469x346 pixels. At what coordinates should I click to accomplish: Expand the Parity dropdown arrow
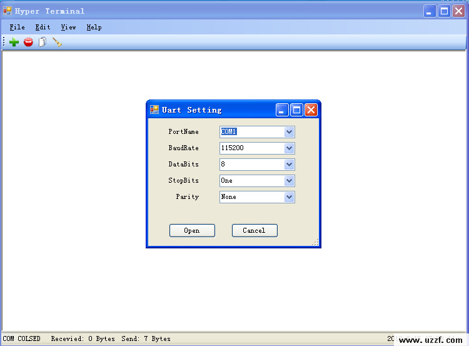289,197
